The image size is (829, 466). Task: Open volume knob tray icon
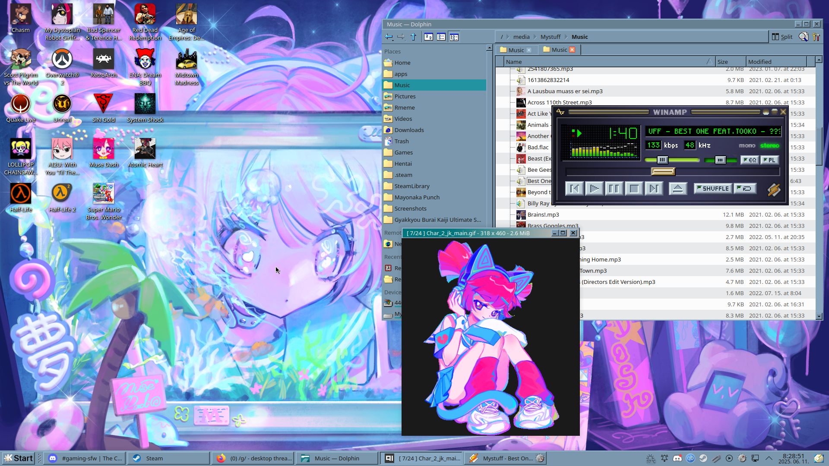[x=742, y=458]
